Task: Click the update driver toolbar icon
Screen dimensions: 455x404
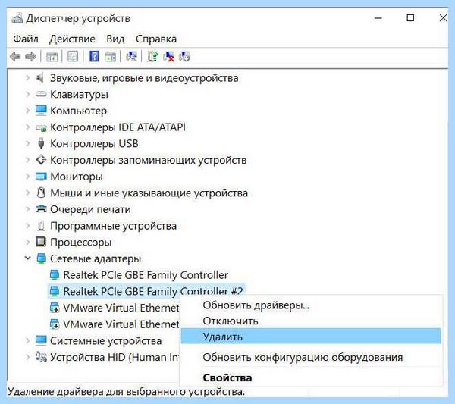Action: click(153, 56)
